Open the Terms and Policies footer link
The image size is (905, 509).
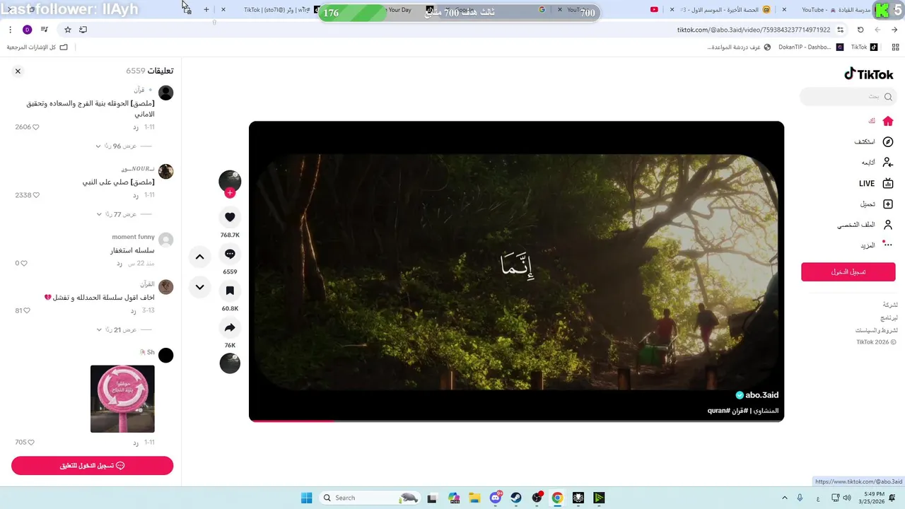coord(877,330)
